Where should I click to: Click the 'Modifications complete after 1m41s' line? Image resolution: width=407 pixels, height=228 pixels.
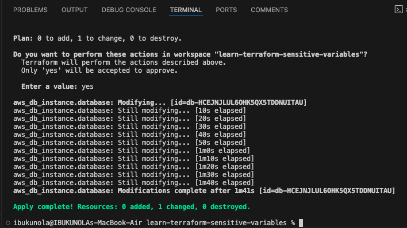pyautogui.click(x=204, y=191)
